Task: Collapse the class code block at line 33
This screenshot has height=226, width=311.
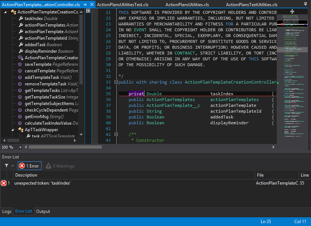Action: pos(116,82)
